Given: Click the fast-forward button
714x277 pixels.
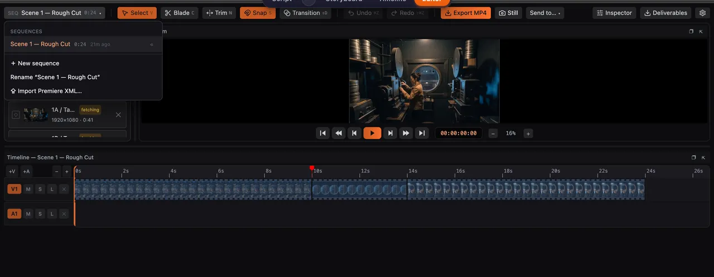Looking at the screenshot, I should tap(406, 133).
